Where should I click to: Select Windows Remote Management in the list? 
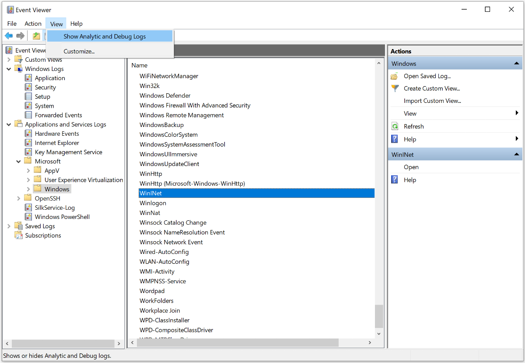pyautogui.click(x=182, y=115)
